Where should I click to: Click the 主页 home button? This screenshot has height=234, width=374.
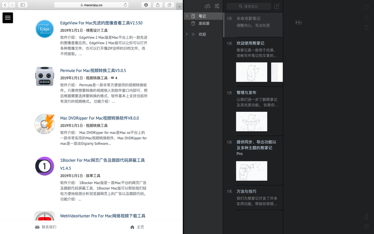(137, 227)
